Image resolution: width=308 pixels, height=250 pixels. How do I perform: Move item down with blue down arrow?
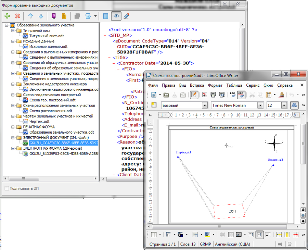click(x=41, y=16)
